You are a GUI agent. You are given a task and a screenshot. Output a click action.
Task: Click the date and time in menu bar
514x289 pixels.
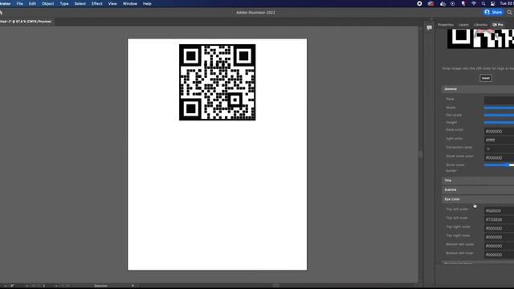[x=507, y=3]
